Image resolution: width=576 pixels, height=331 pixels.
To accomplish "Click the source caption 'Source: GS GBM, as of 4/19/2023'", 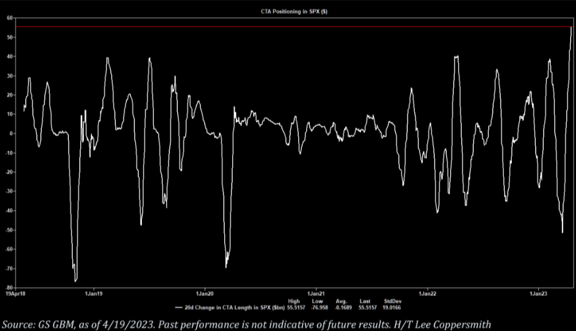I will click(x=78, y=325).
